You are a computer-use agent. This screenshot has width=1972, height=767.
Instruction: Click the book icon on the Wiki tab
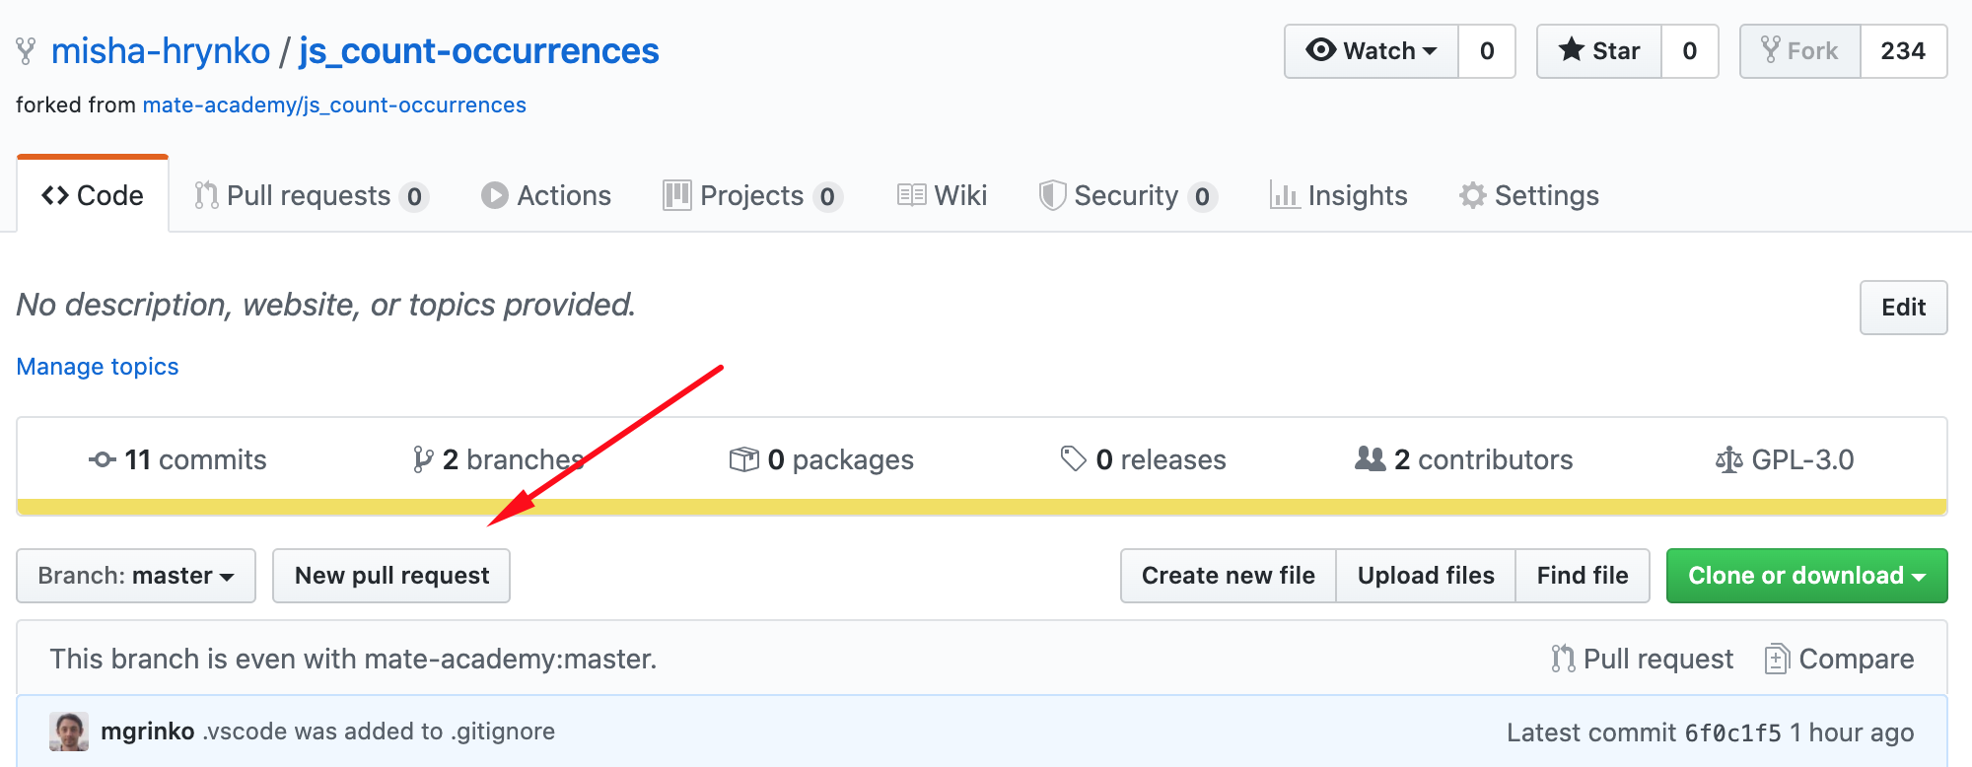[911, 195]
